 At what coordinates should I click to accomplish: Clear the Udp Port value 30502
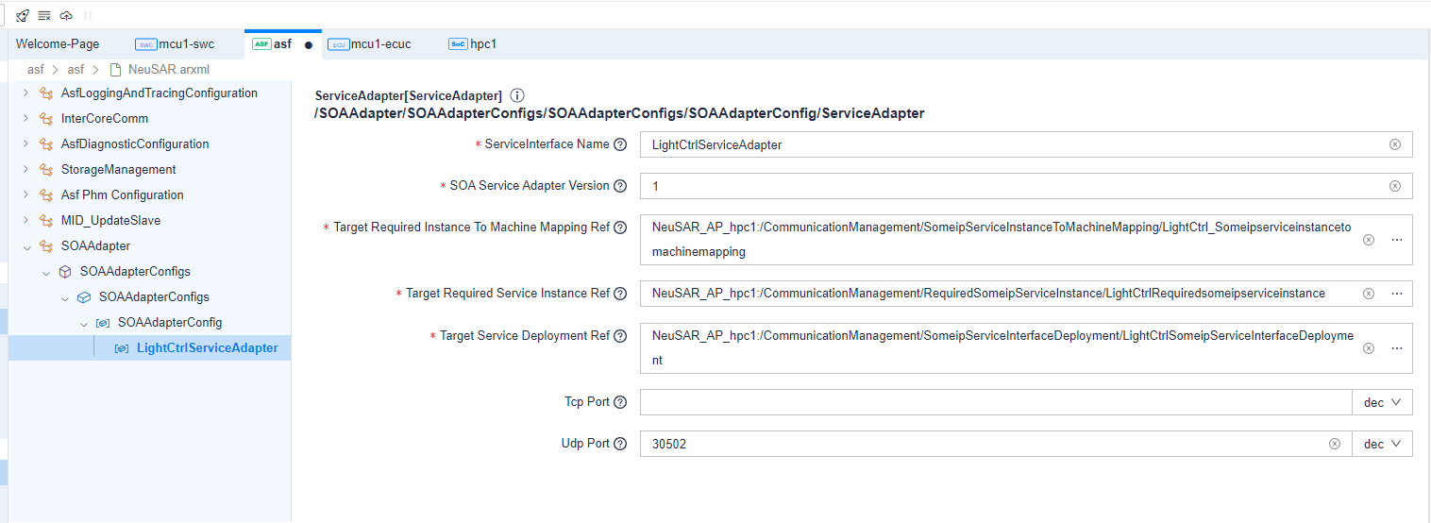[1334, 444]
